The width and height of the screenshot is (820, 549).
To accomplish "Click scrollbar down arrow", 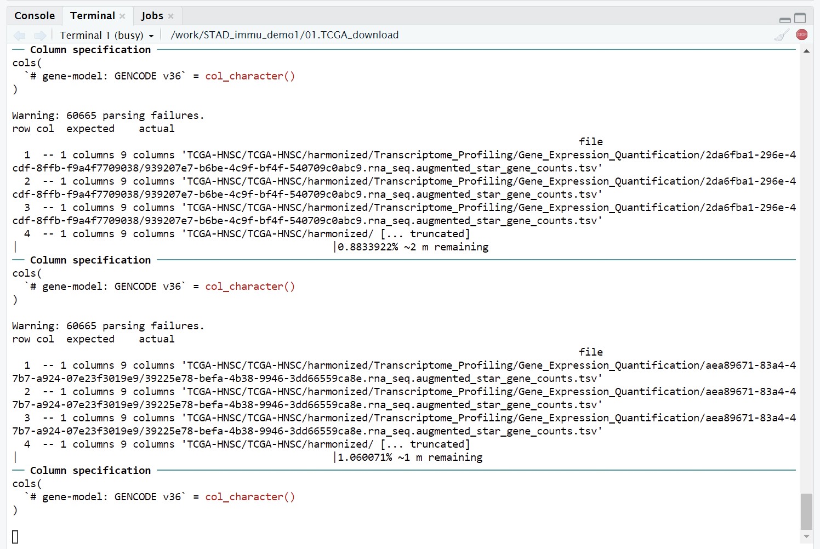I will click(x=806, y=536).
